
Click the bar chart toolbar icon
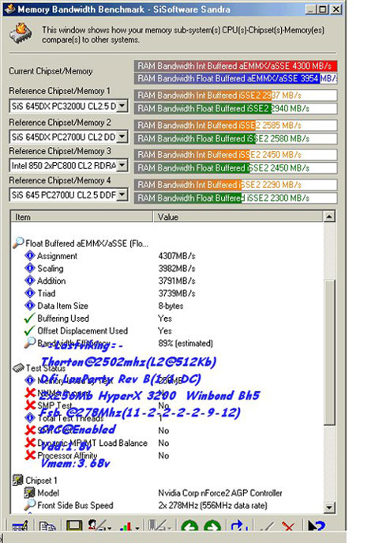[126, 526]
